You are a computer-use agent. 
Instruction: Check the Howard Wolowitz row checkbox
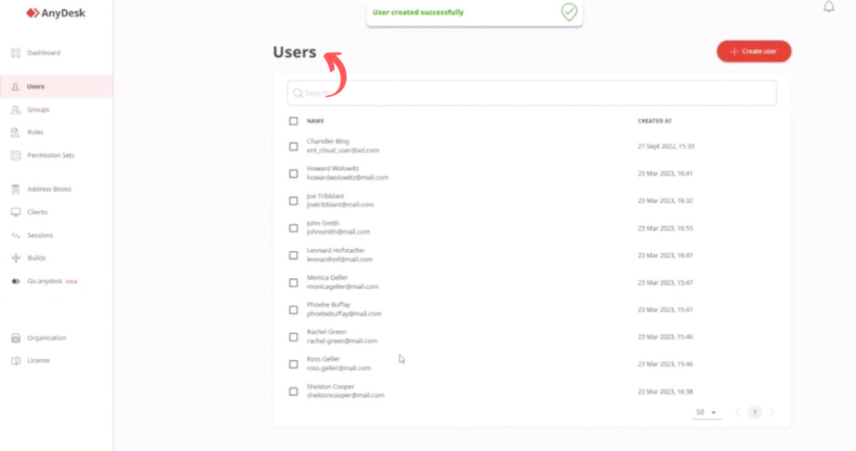(x=293, y=174)
